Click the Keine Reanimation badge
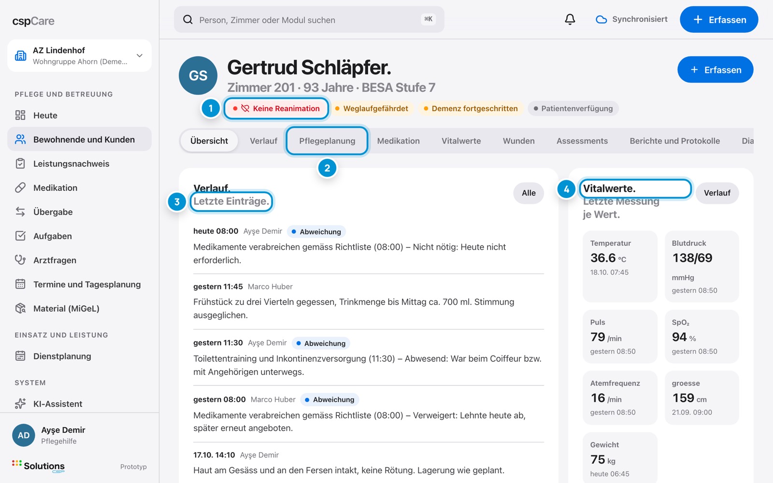This screenshot has width=773, height=483. coord(276,108)
